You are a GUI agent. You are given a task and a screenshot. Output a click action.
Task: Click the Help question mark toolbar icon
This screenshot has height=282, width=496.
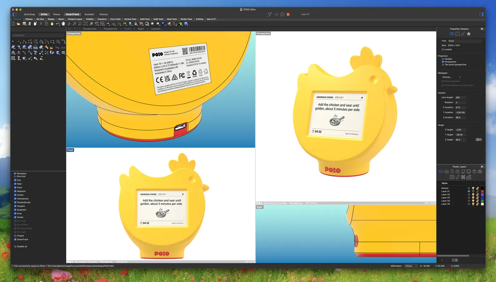(186, 24)
